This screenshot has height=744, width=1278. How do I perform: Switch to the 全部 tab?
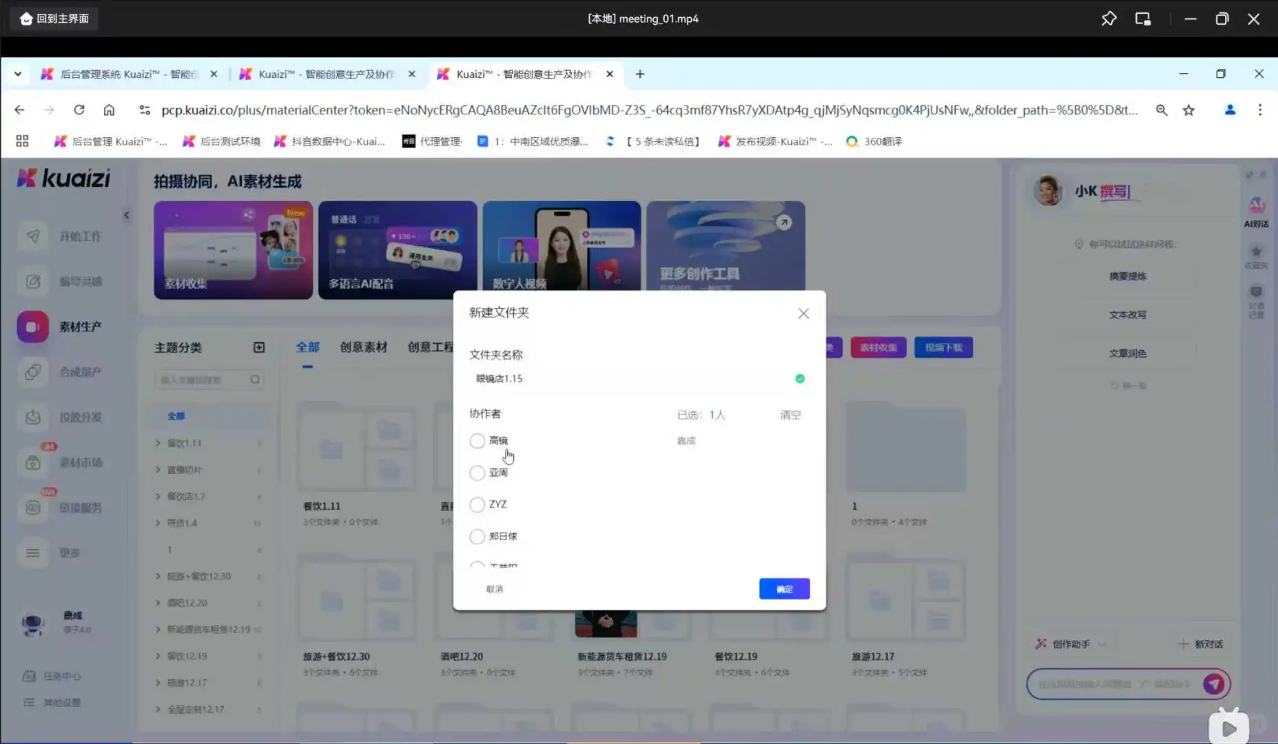point(307,347)
